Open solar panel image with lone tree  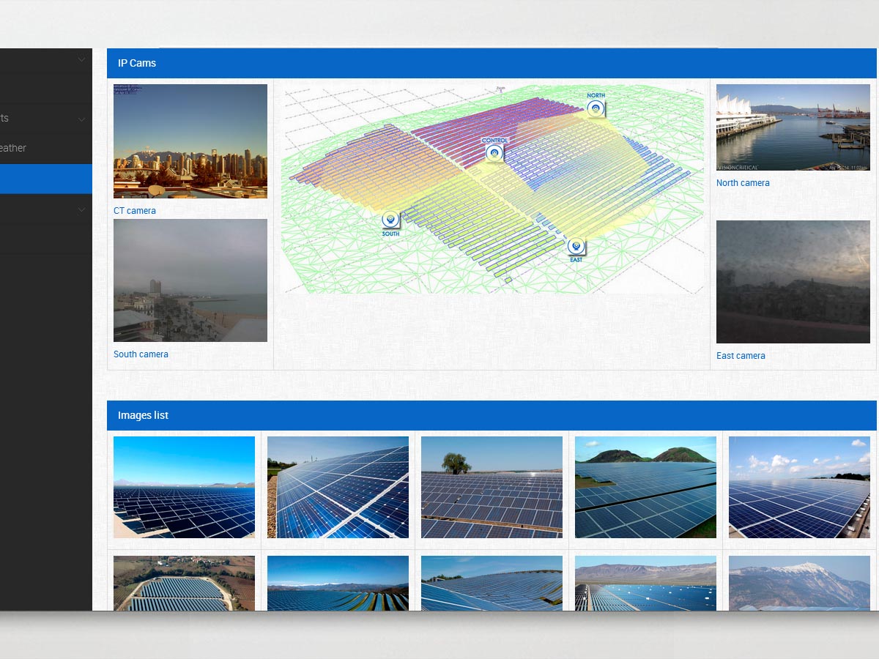[492, 487]
